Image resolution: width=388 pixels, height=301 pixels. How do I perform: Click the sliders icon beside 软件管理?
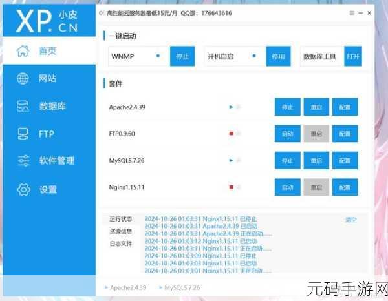pyautogui.click(x=23, y=161)
